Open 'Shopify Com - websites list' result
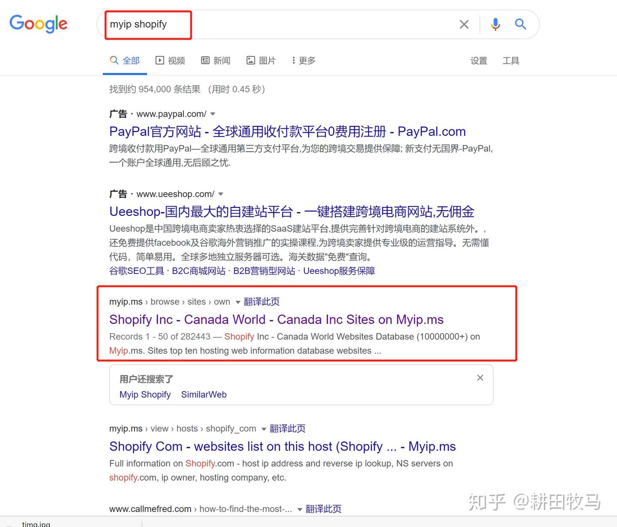 pos(282,446)
